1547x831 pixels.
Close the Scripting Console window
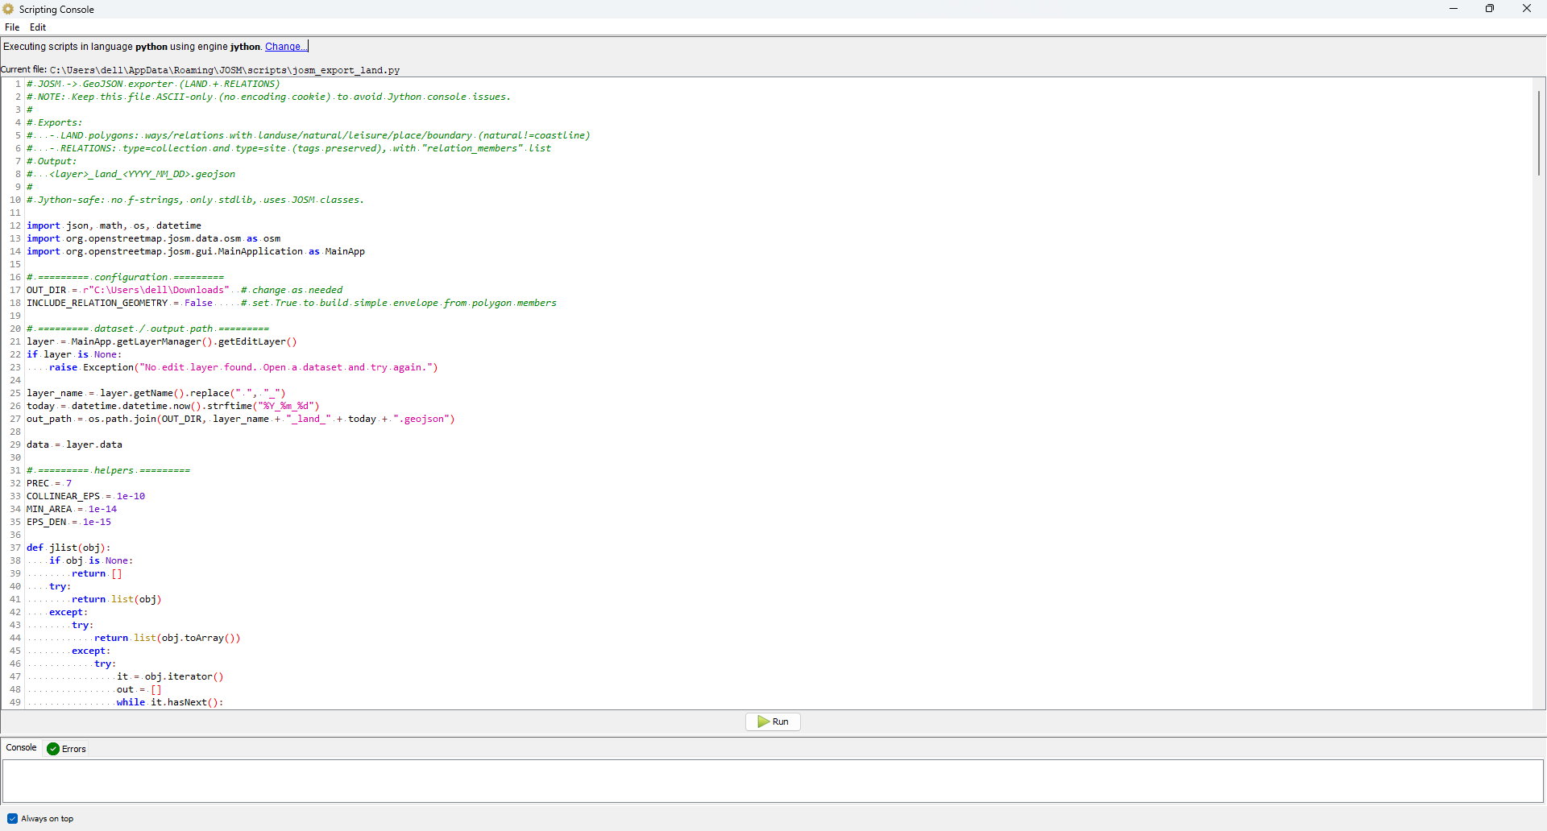(1526, 9)
